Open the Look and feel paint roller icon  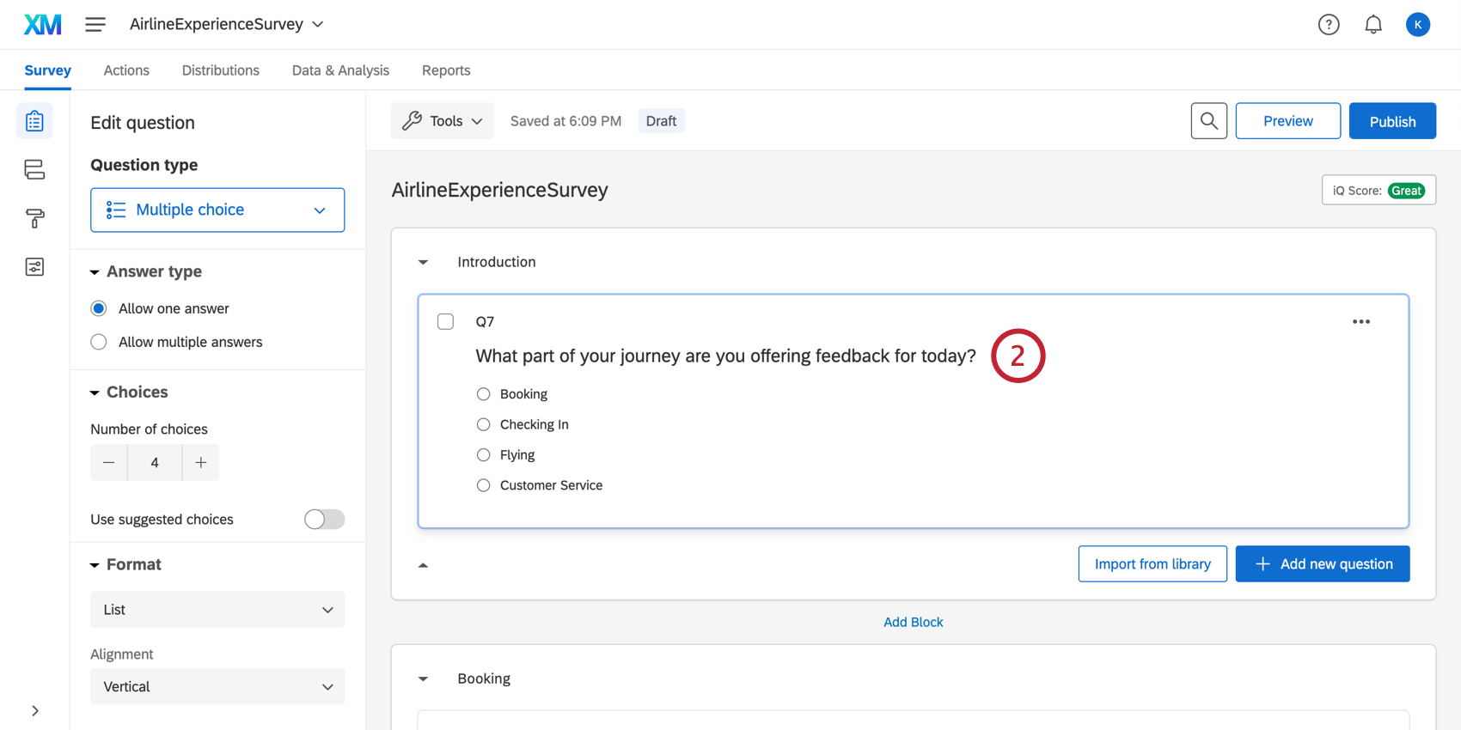point(34,218)
